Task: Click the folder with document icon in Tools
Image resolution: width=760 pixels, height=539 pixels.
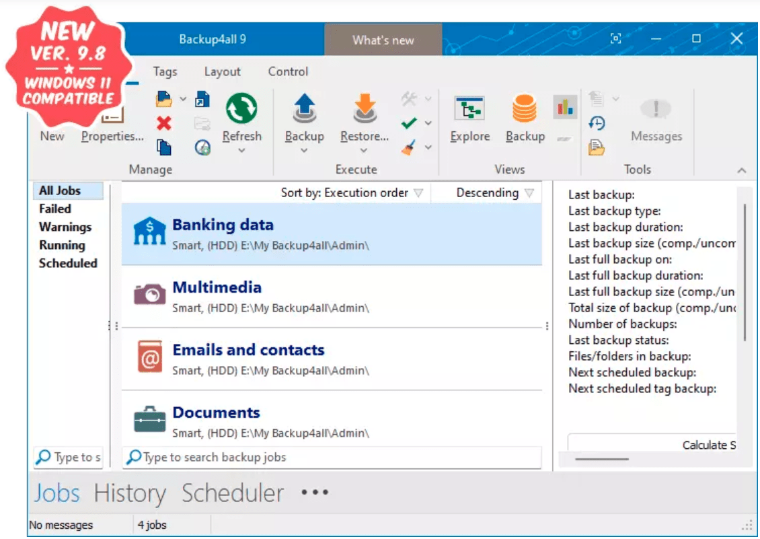Action: [x=597, y=147]
